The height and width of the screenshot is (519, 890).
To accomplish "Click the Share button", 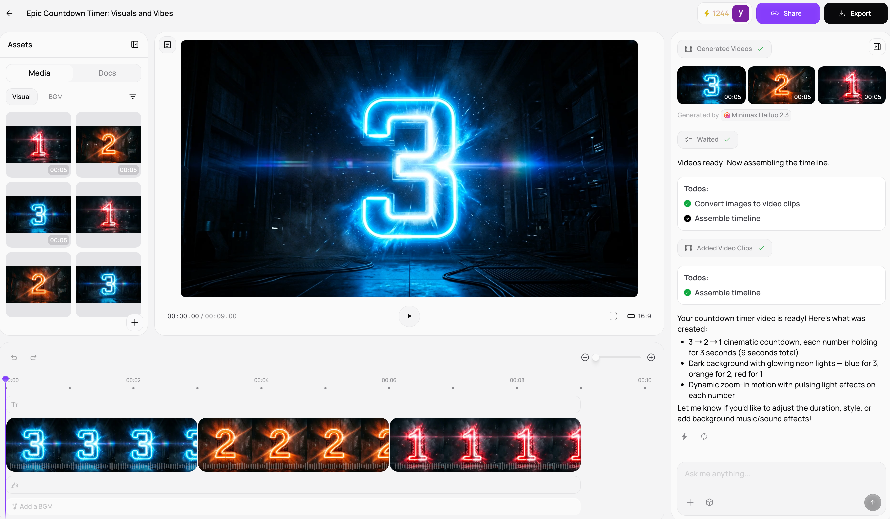I will point(787,13).
